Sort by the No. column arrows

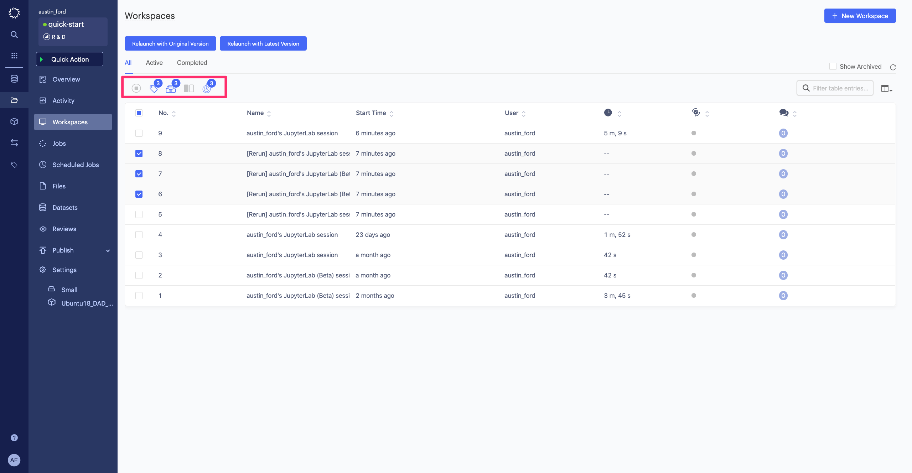pyautogui.click(x=174, y=114)
